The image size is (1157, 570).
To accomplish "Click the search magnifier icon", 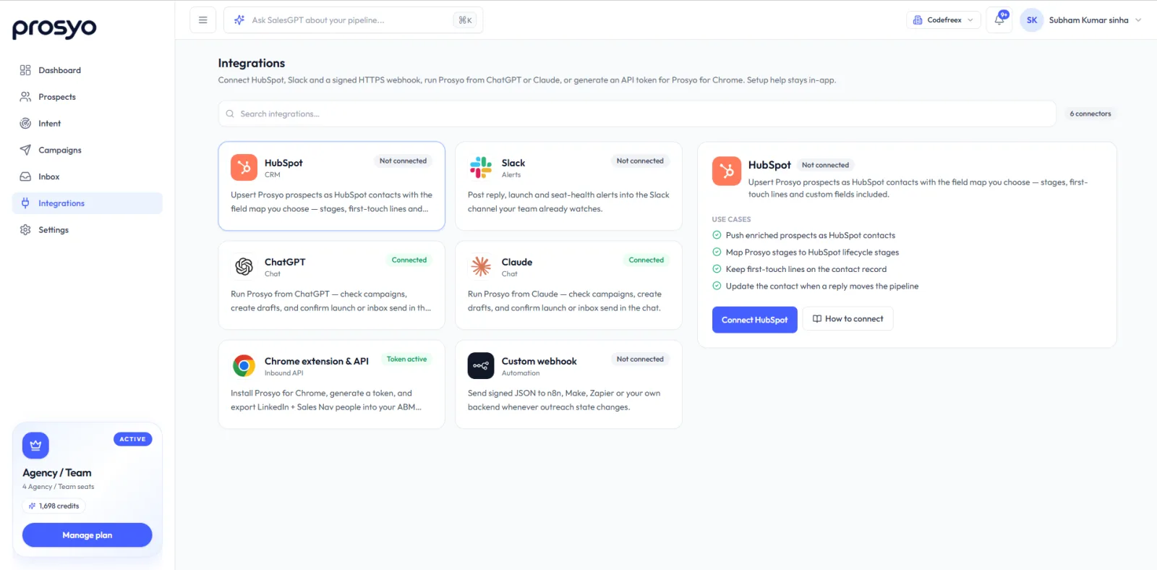I will tap(230, 114).
